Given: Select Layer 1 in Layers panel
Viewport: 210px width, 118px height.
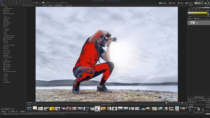Looking at the screenshot, I should [x=199, y=23].
